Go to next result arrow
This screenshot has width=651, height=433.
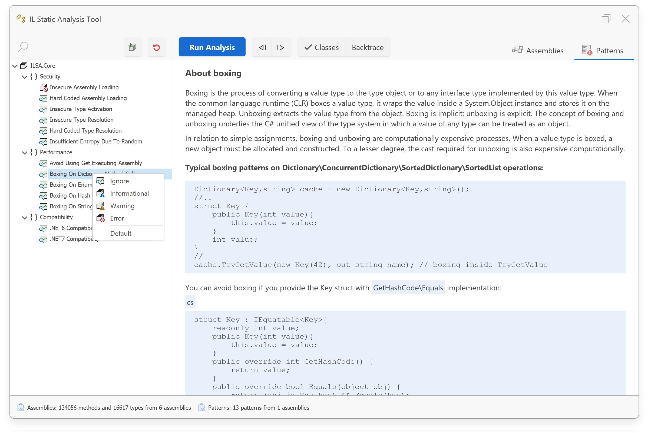point(281,48)
